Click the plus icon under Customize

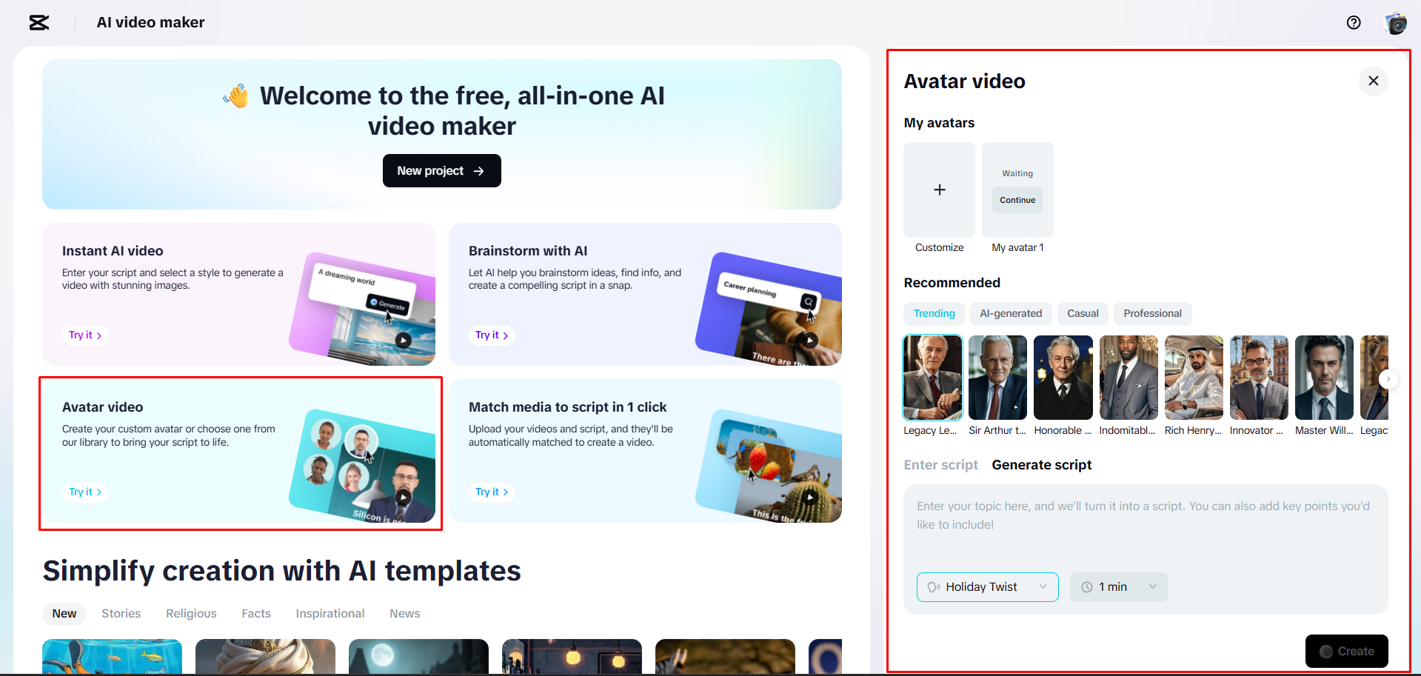pos(939,190)
